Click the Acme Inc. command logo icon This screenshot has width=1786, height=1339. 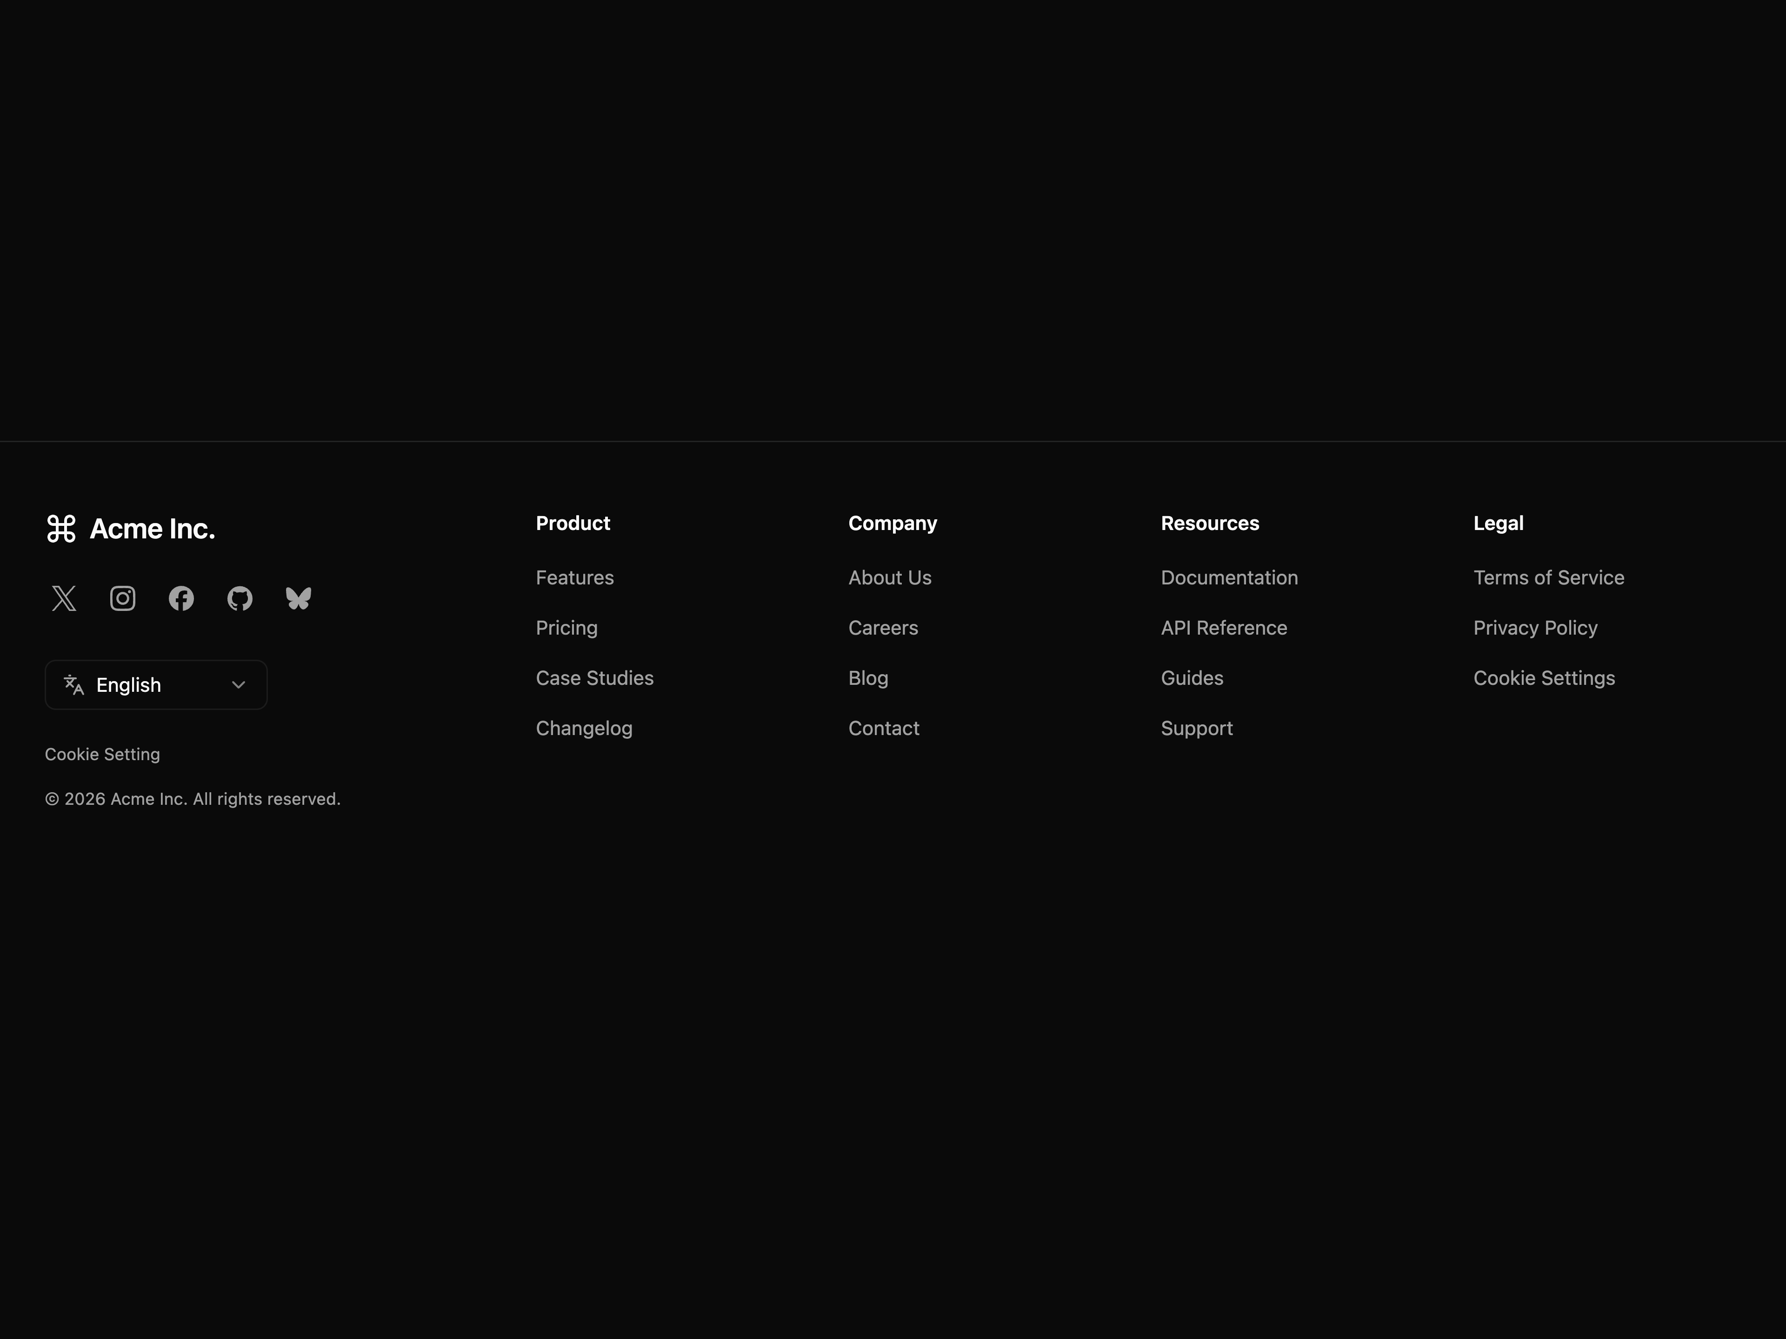61,529
